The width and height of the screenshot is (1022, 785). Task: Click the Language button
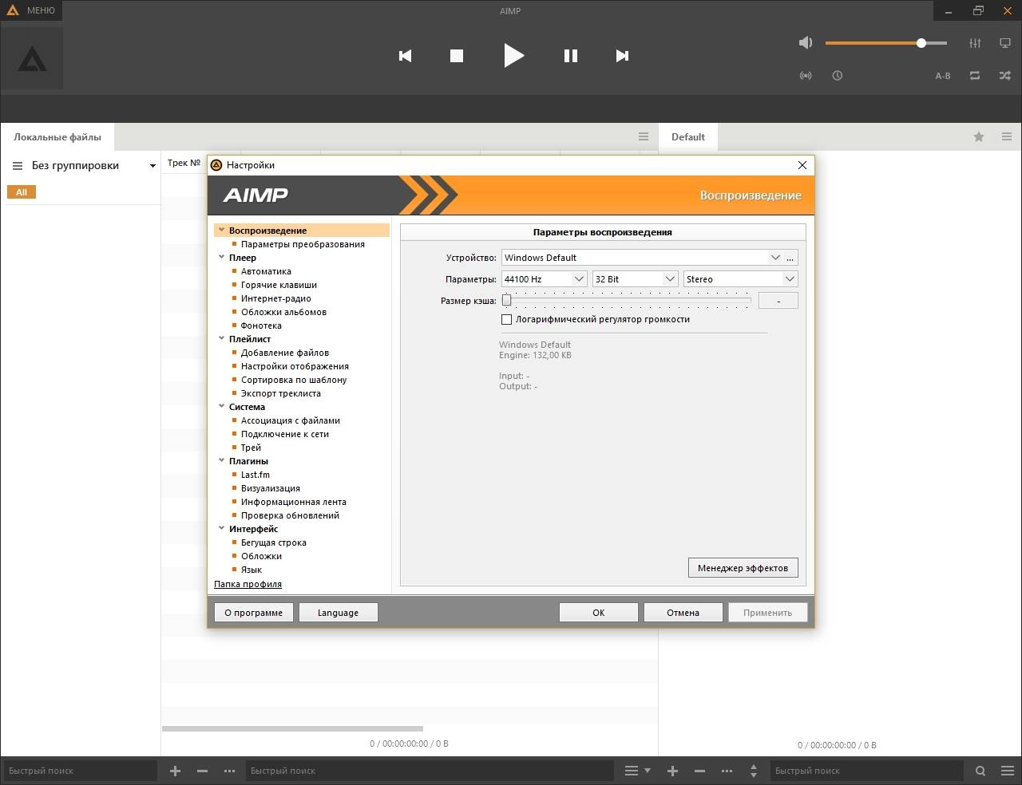tap(338, 613)
